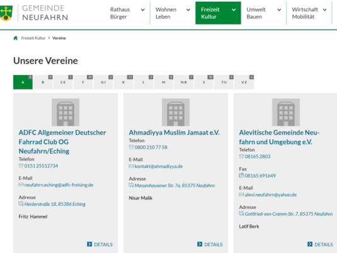Select the T-U filter tab
This screenshot has width=337, height=253.
tap(224, 82)
